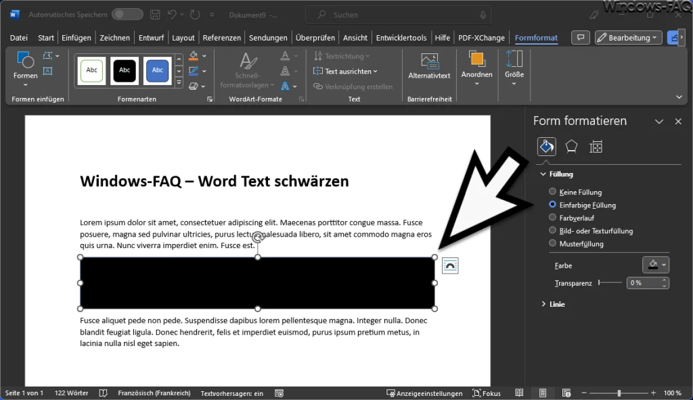The height and width of the screenshot is (400, 693).
Task: Switch to the Entwicklertools tab
Action: tap(401, 38)
